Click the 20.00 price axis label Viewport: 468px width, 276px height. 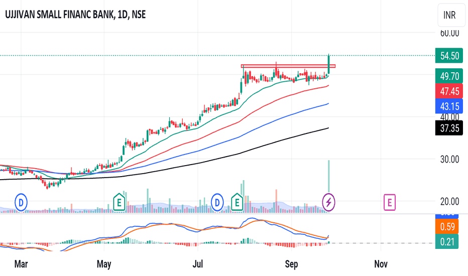click(x=450, y=202)
